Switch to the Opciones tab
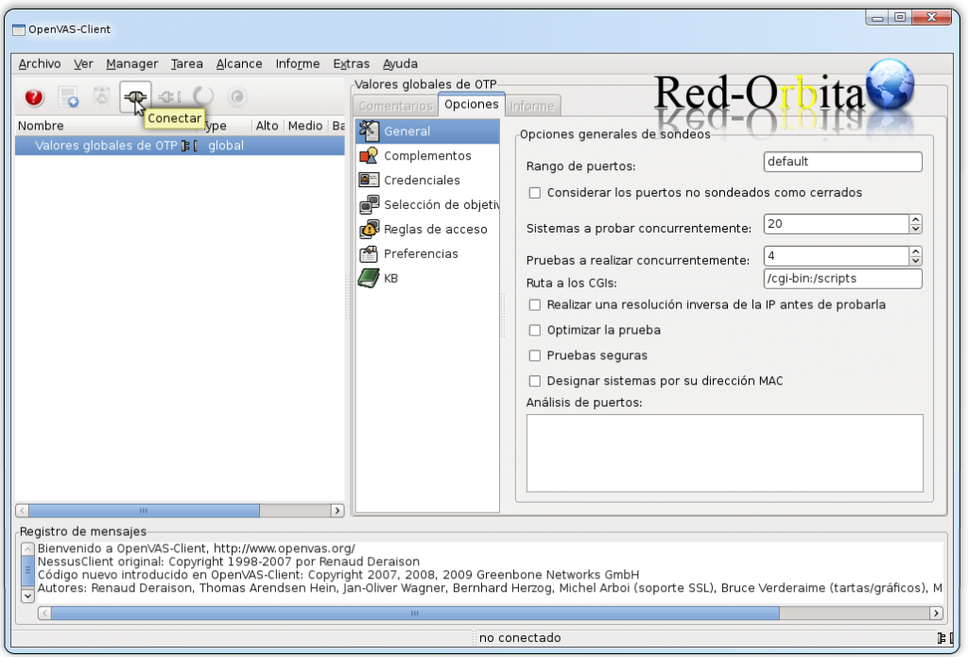Viewport: 968px width, 657px height. pos(472,104)
